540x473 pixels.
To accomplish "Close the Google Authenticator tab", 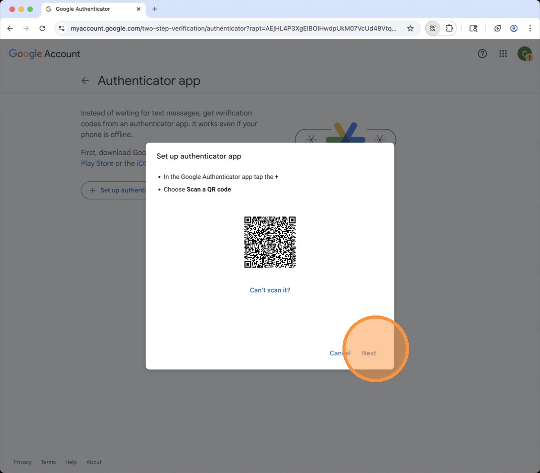I will pos(139,9).
